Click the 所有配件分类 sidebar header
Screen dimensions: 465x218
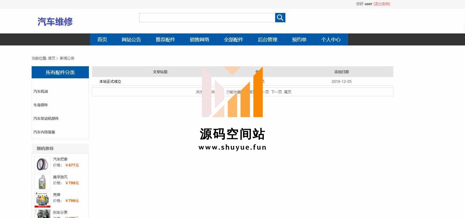pyautogui.click(x=60, y=72)
